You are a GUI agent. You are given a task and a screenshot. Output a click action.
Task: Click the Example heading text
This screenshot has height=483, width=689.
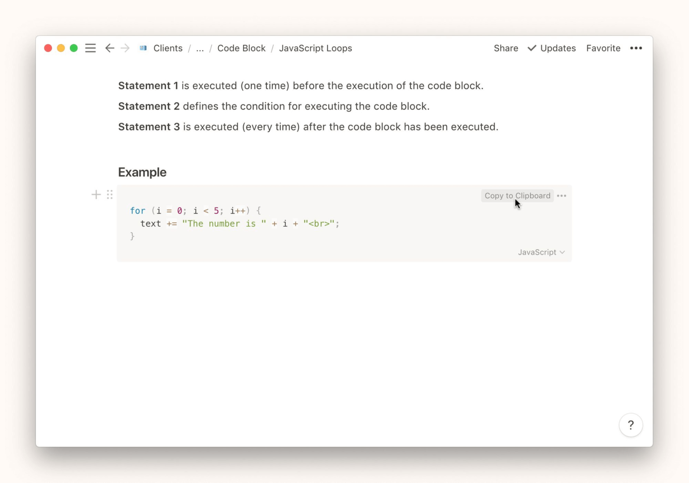tap(142, 172)
